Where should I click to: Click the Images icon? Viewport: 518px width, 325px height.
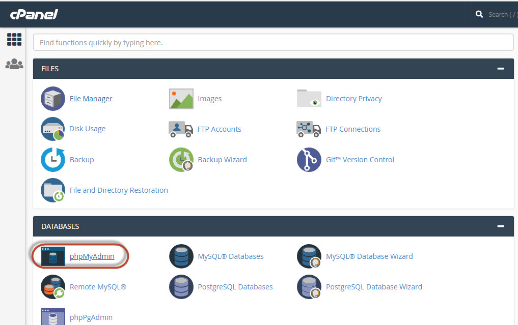[x=181, y=99]
